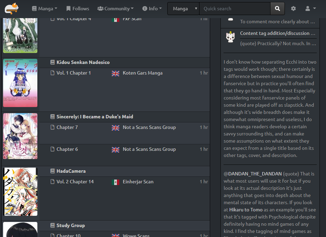Screen dimensions: 326x237
Task: Open Kidou Senkan Nadesico cover thumbnail
Action: pos(20,83)
